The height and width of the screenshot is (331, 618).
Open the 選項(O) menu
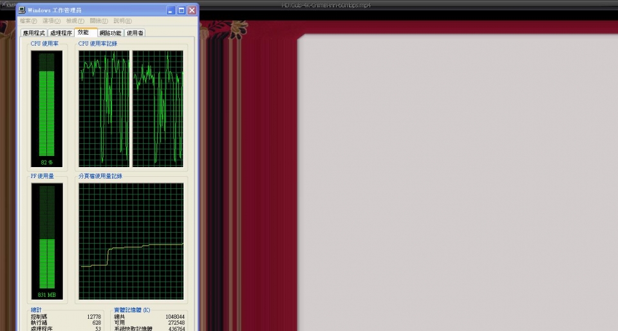[51, 21]
